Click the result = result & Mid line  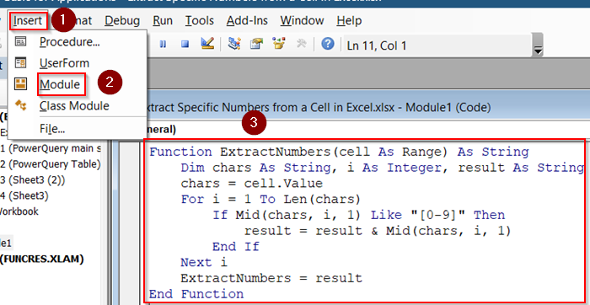[378, 231]
